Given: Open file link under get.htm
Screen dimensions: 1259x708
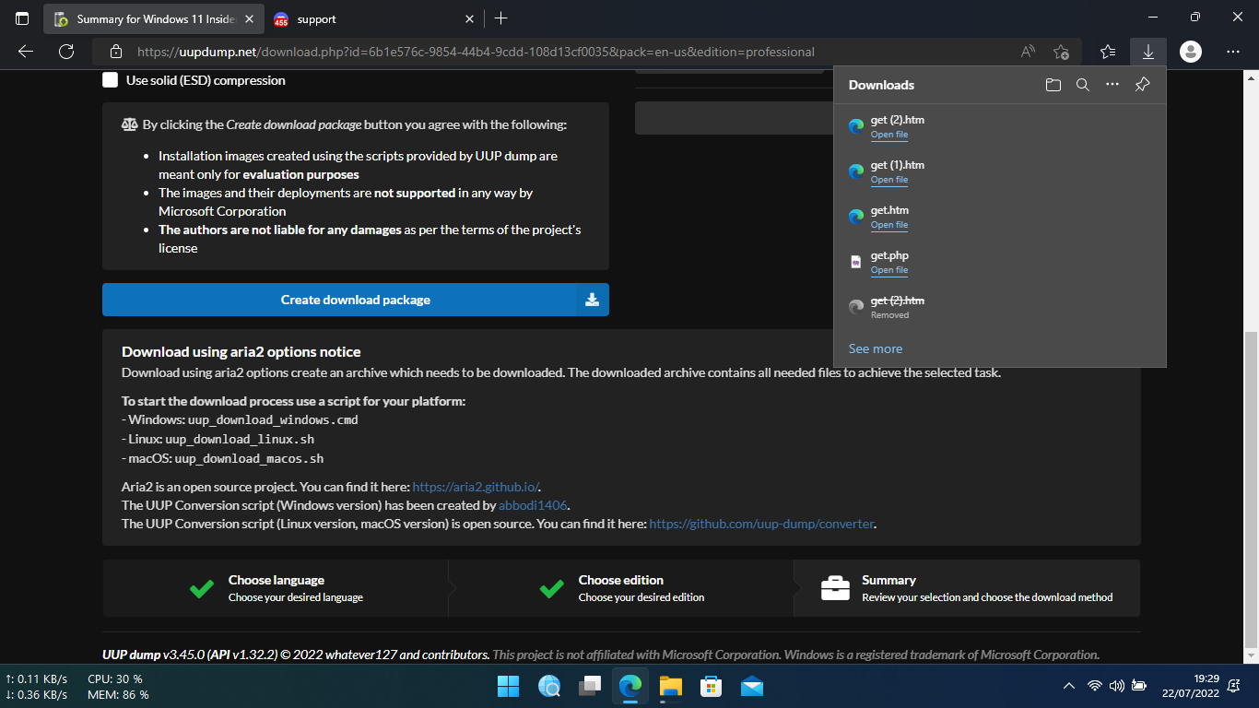Looking at the screenshot, I should click(x=889, y=225).
